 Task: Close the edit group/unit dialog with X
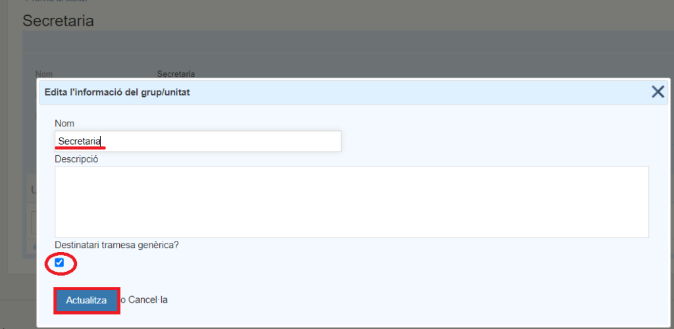658,92
